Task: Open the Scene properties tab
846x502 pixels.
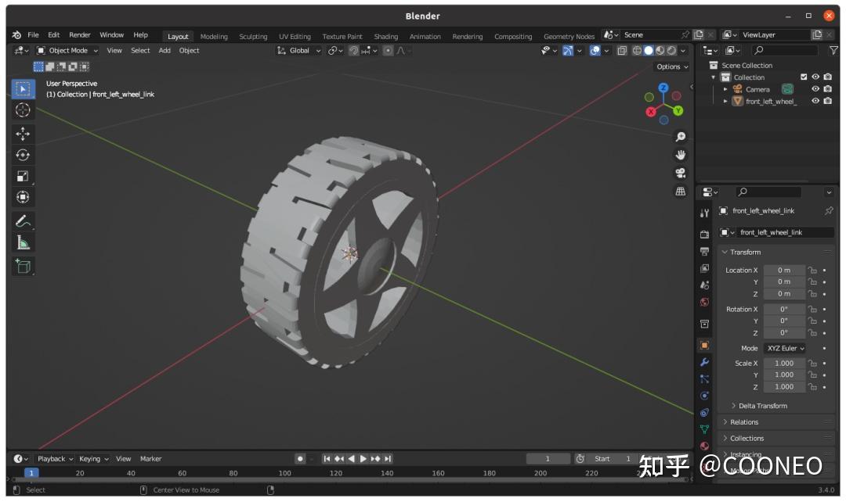Action: [x=705, y=285]
